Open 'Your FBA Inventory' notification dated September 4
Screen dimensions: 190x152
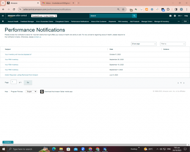[11, 70]
